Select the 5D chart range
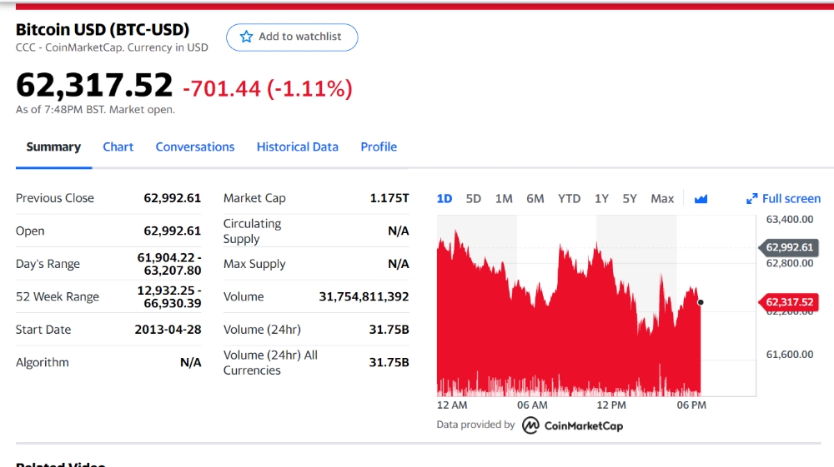 coord(474,199)
